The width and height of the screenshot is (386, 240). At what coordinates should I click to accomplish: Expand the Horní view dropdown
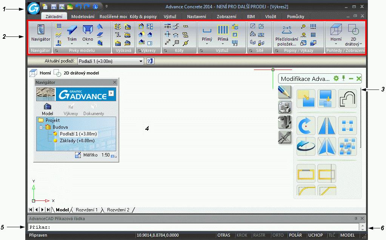[x=336, y=44]
